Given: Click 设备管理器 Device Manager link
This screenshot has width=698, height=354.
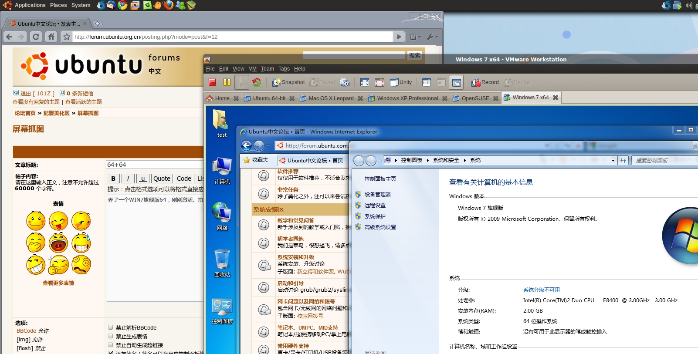Looking at the screenshot, I should [x=378, y=194].
